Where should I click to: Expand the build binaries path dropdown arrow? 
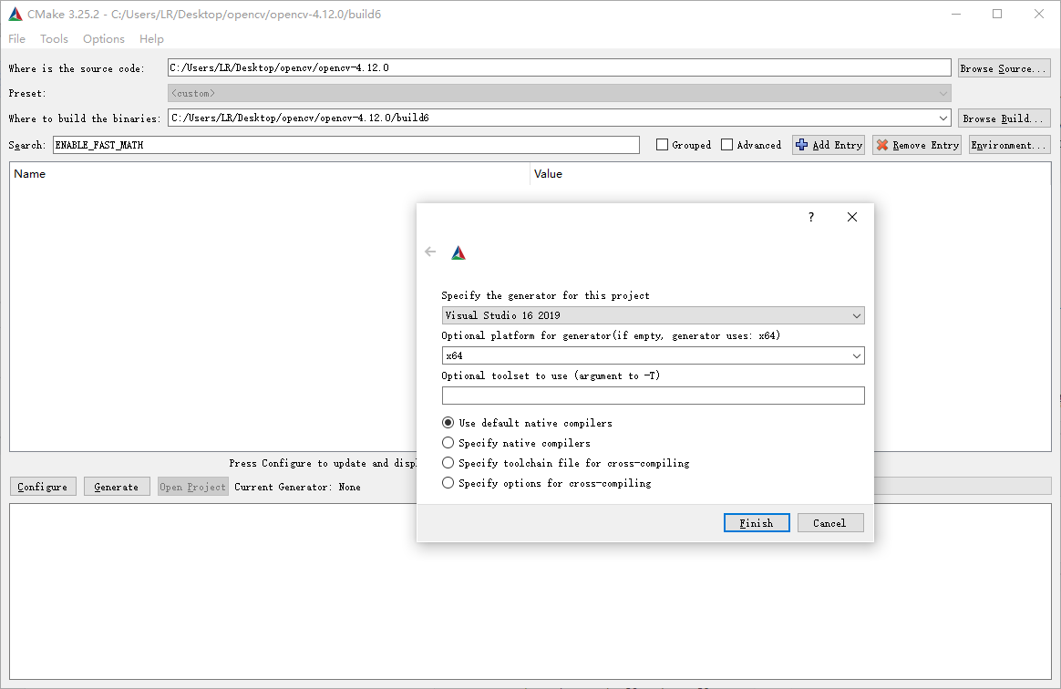[x=943, y=118]
